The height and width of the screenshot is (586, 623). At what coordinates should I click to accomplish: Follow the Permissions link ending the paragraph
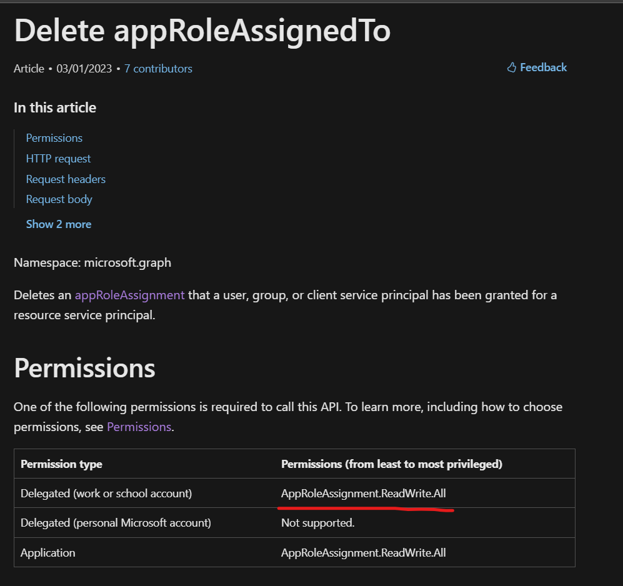(x=139, y=427)
